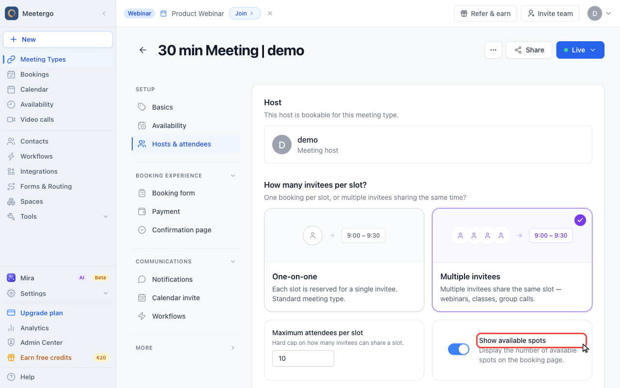Collapse the Booking Experience section
This screenshot has height=388, width=620.
[233, 176]
